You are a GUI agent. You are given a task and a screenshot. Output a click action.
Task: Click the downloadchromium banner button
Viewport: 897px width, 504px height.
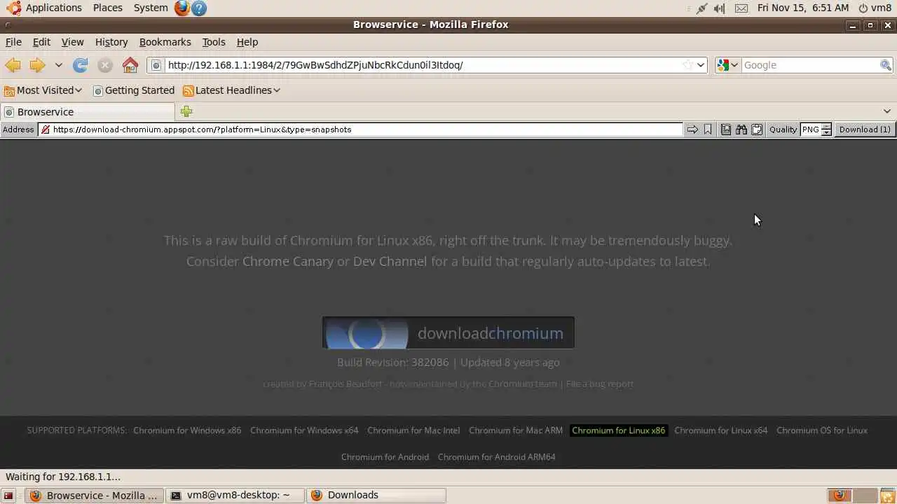click(448, 332)
